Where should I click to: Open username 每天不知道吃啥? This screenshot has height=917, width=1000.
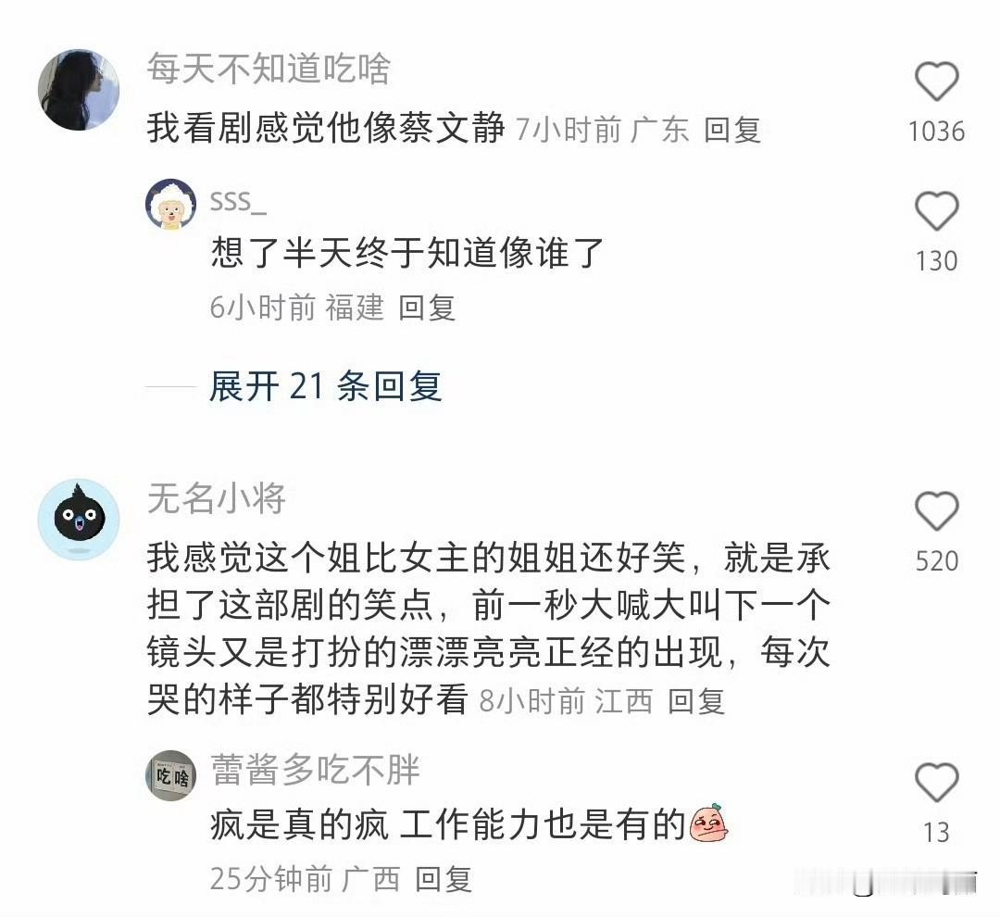[x=269, y=69]
